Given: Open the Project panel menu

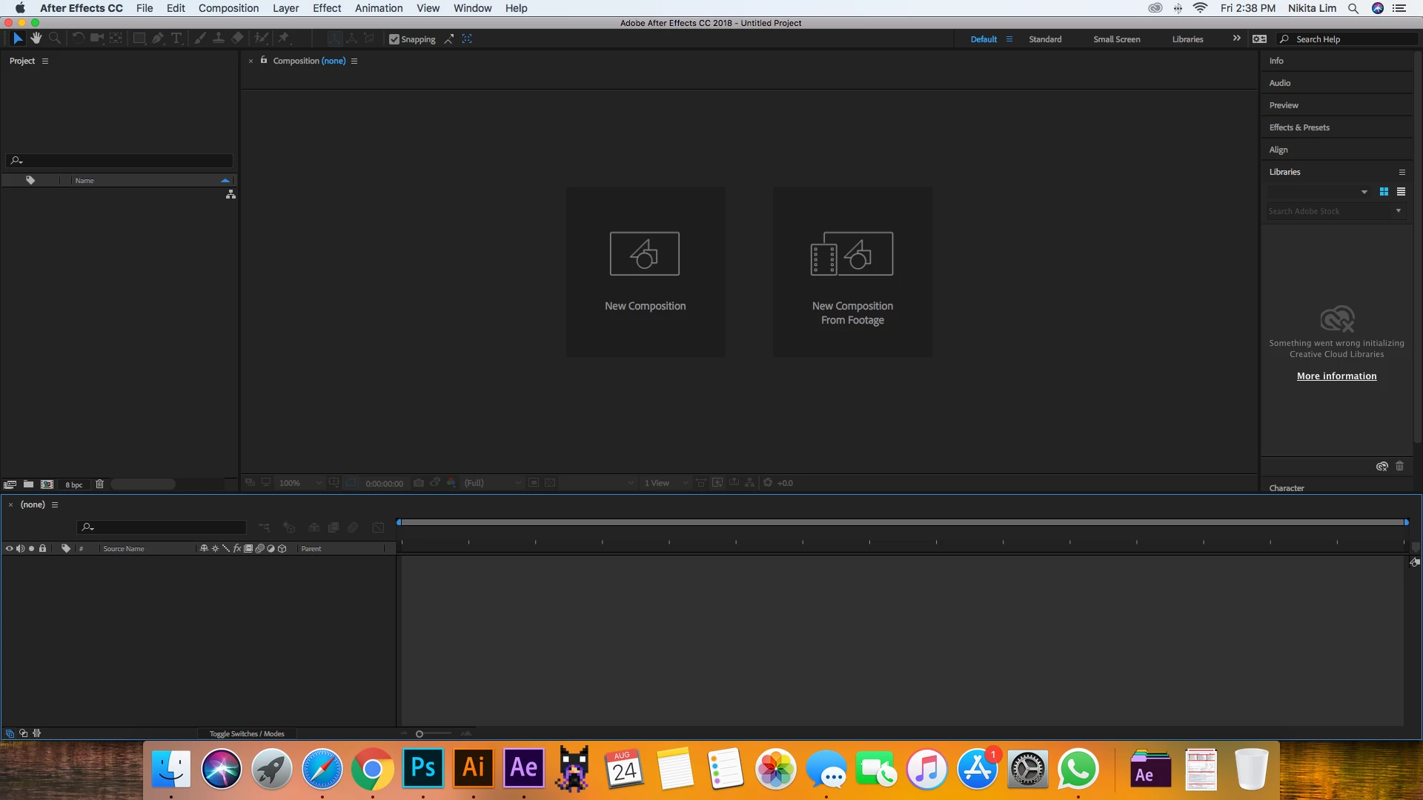Looking at the screenshot, I should (x=45, y=61).
